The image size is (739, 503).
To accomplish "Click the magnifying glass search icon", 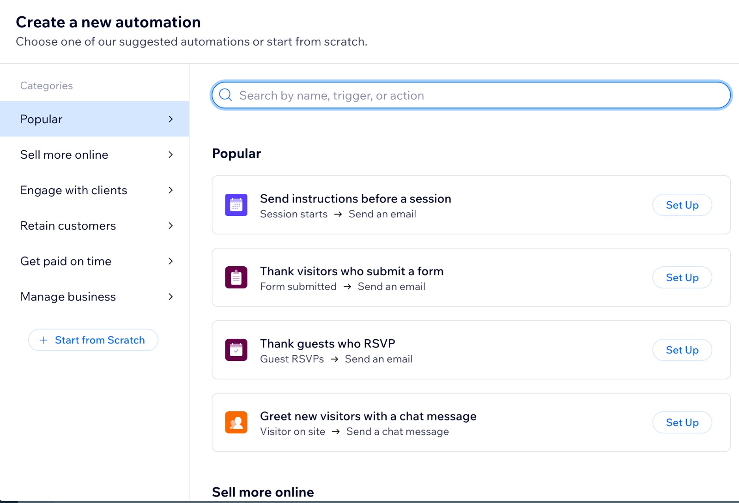I will 225,95.
